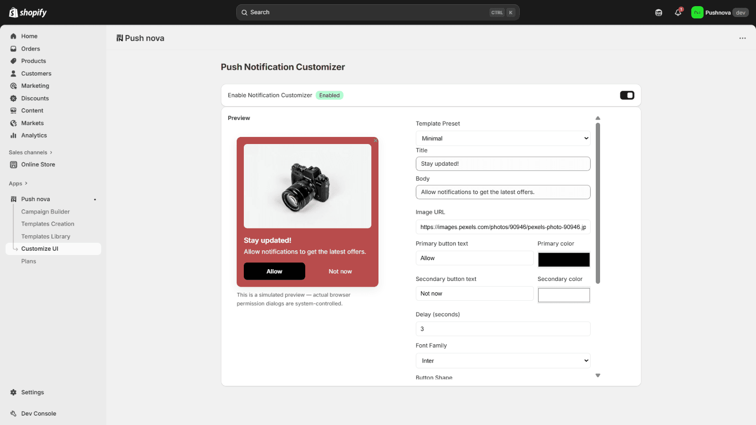
Task: Open the Home section in sidebar
Action: coord(29,36)
